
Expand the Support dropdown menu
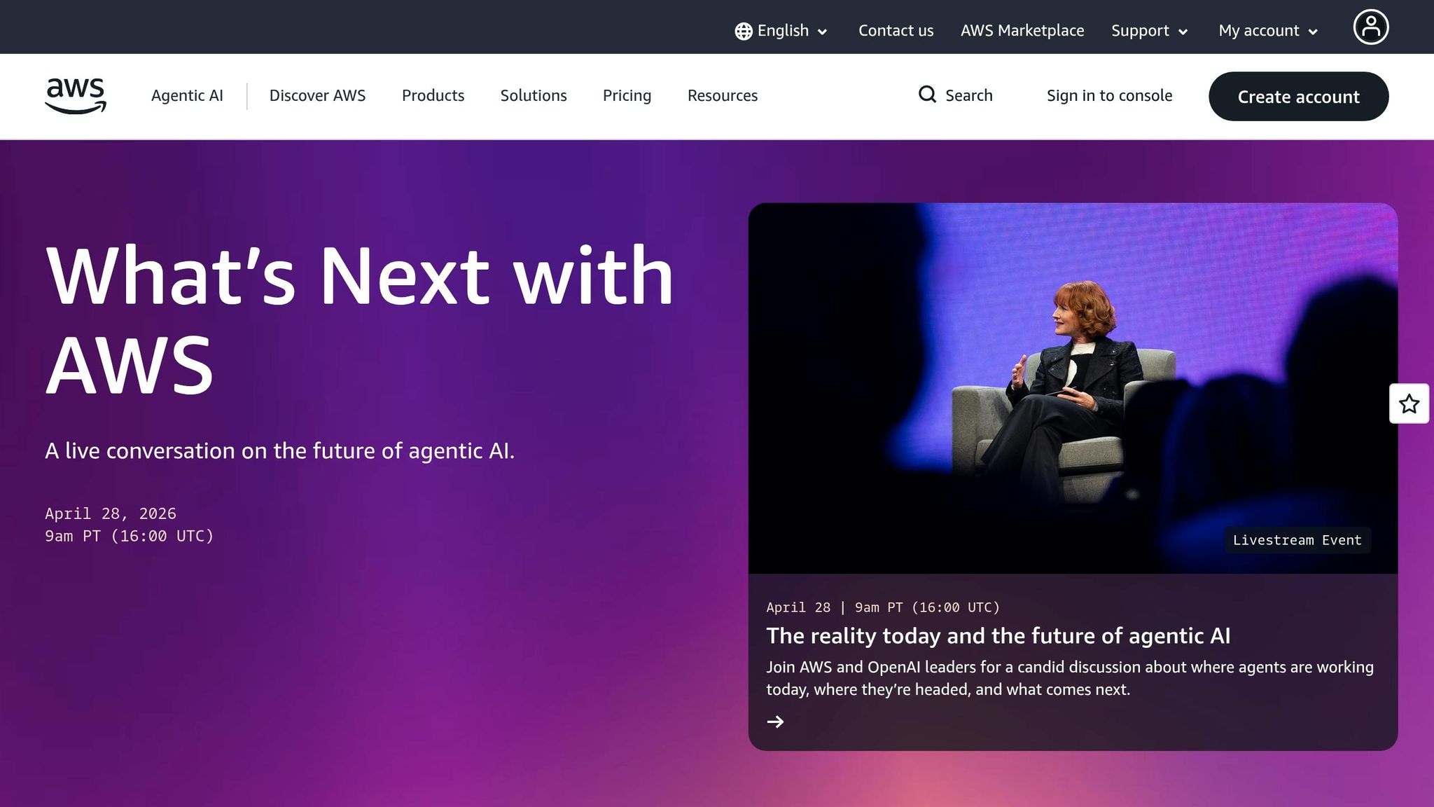click(x=1149, y=31)
